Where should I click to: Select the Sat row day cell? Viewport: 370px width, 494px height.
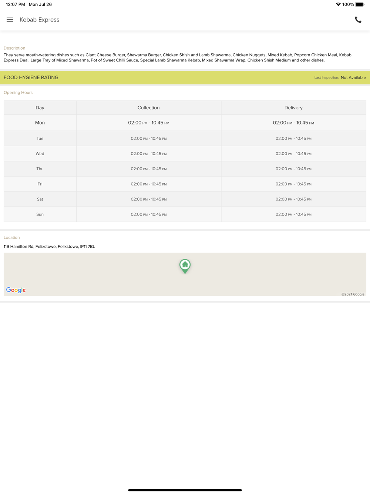(x=40, y=199)
